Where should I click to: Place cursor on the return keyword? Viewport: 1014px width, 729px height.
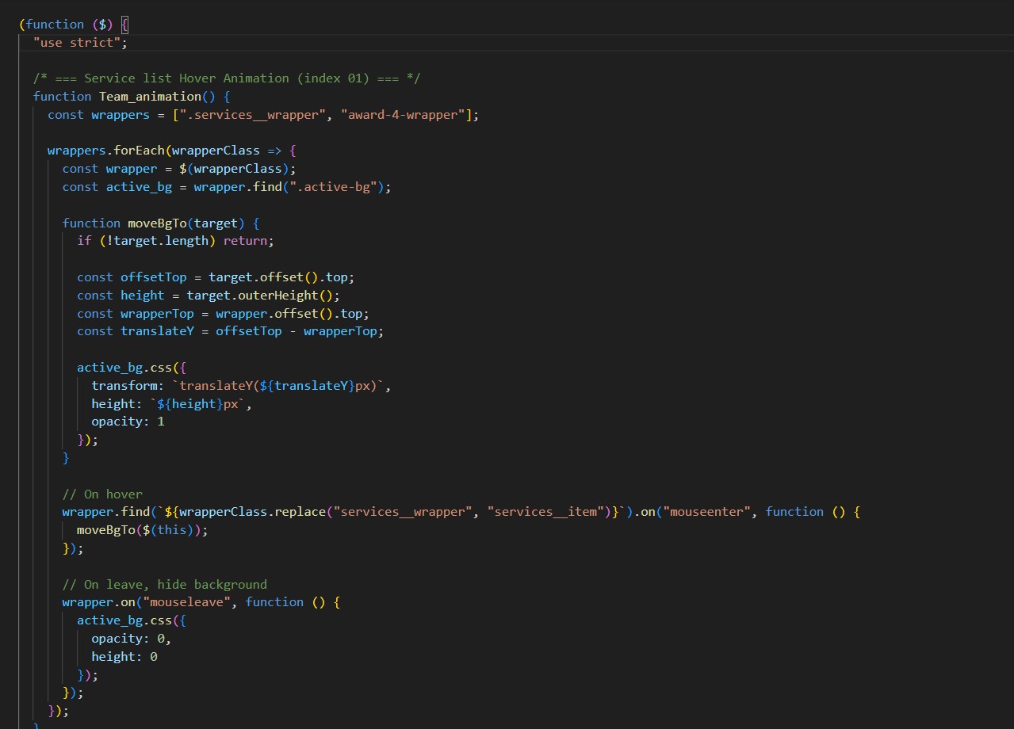pos(248,241)
